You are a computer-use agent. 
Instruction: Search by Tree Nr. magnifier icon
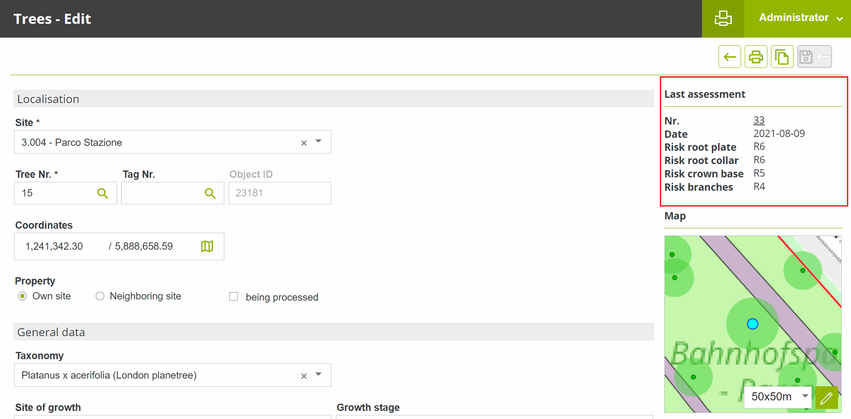[x=102, y=193]
